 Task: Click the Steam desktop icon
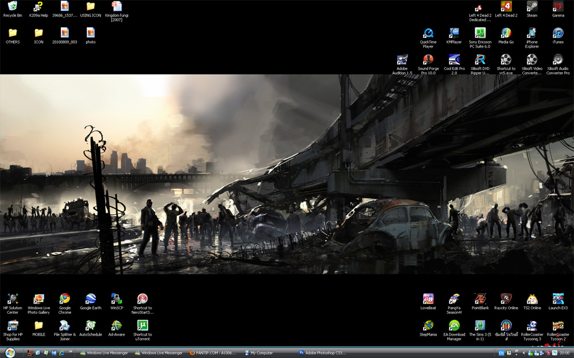tap(532, 9)
